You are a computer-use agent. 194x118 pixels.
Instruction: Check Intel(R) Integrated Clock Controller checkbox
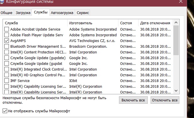[7, 69]
